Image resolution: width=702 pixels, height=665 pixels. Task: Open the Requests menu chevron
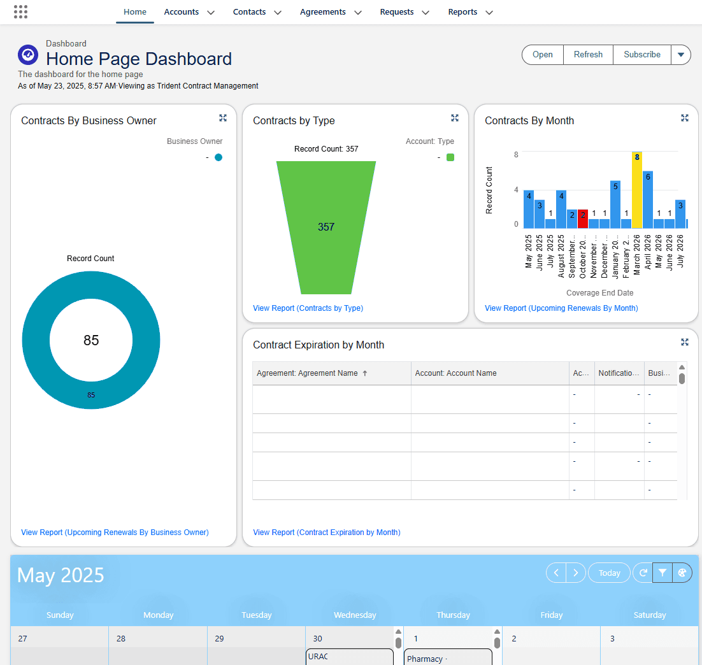426,13
